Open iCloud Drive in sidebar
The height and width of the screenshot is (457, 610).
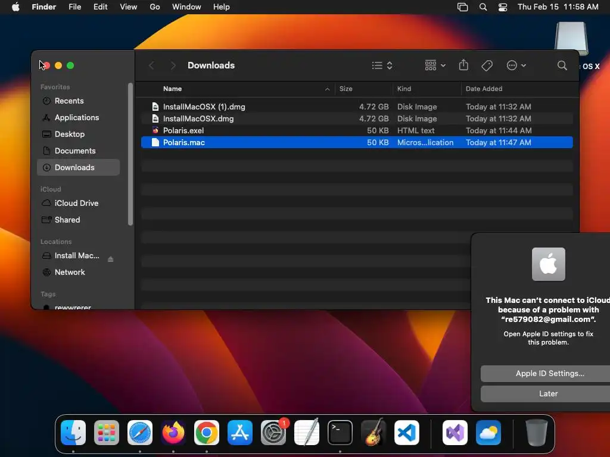(x=78, y=204)
